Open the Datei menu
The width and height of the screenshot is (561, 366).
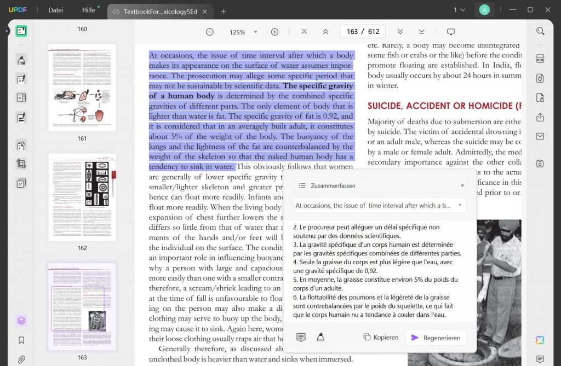pyautogui.click(x=56, y=10)
